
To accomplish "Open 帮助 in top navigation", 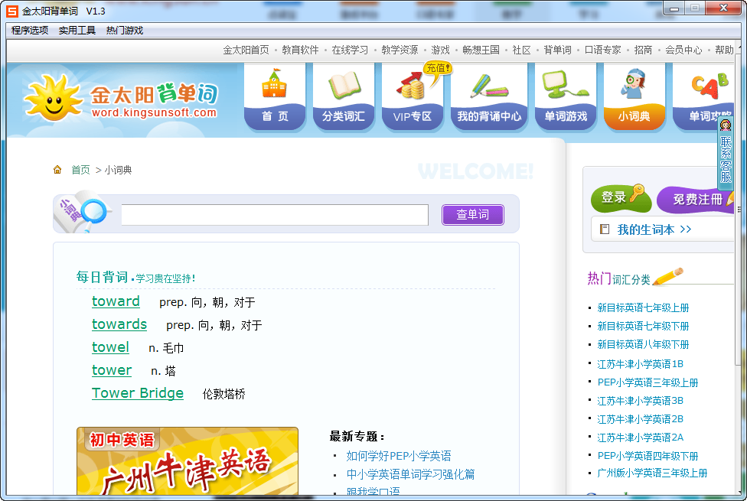I will (x=724, y=50).
